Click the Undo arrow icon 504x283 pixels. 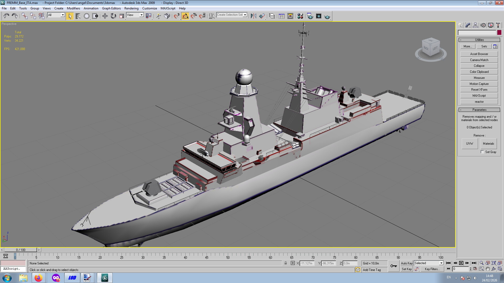6,16
